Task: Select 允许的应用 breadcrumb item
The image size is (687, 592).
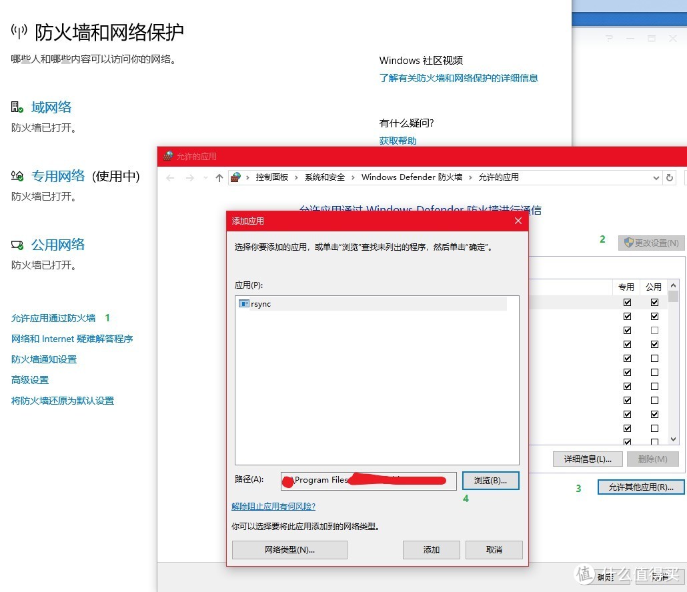Action: (x=499, y=177)
